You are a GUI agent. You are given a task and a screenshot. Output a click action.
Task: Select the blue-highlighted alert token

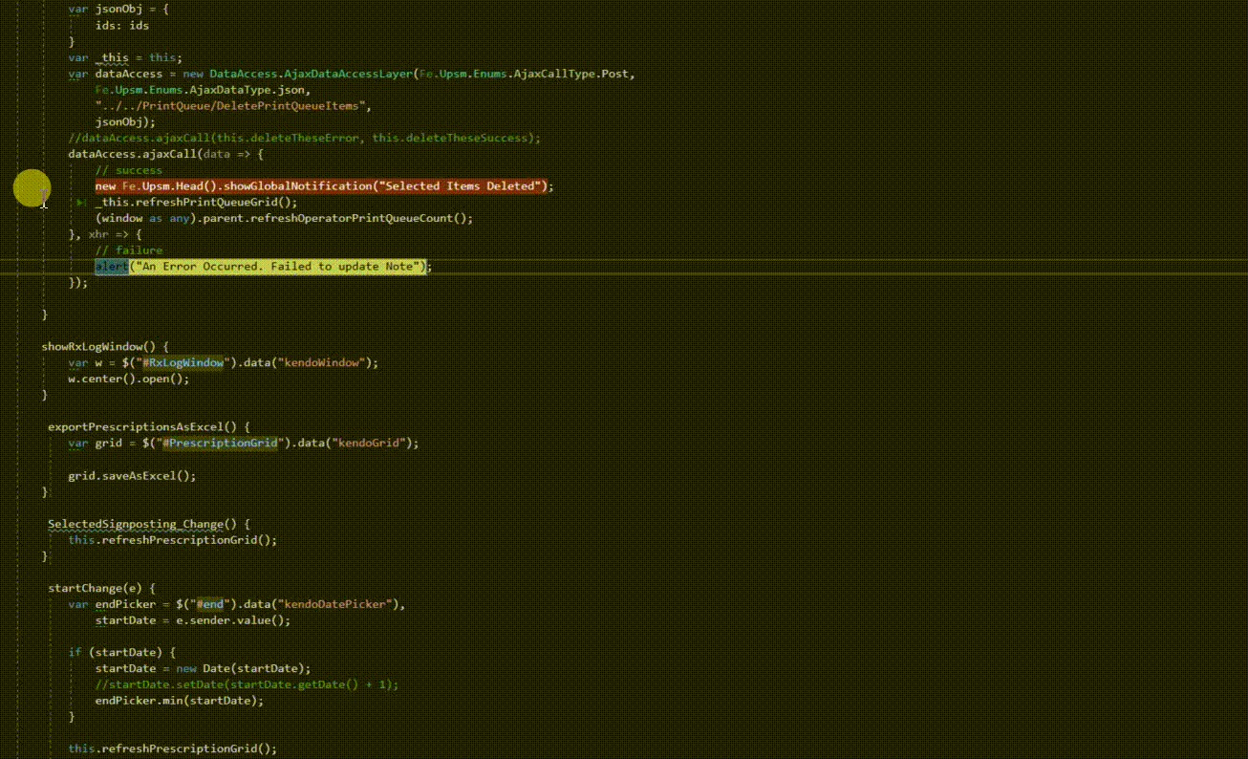click(112, 266)
